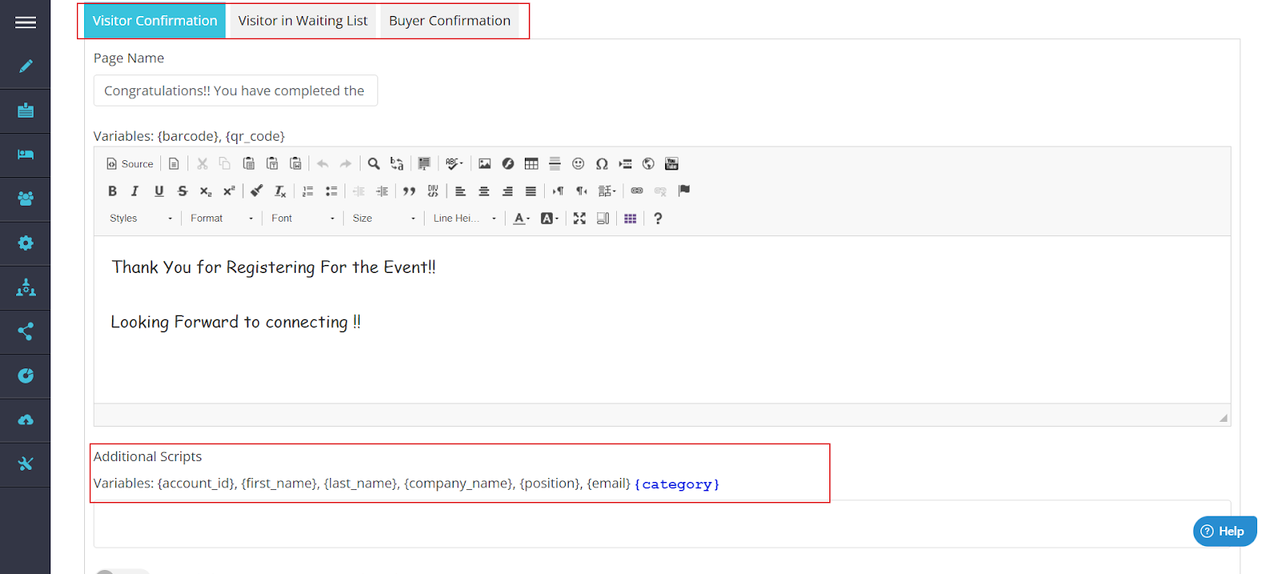Insert a numbered list
This screenshot has width=1282, height=574.
click(x=308, y=191)
